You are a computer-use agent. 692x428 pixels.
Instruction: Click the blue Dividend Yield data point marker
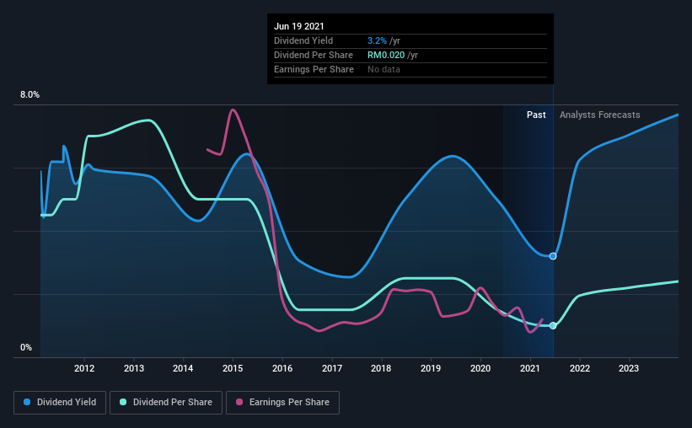tap(553, 256)
